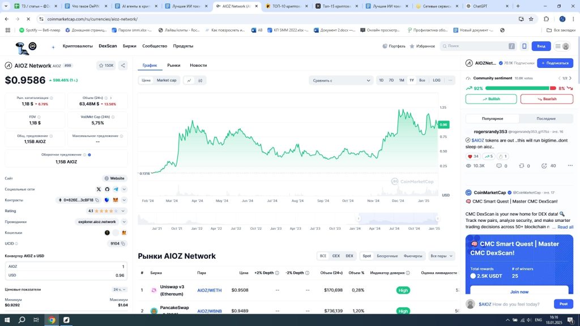
Task: Show Фьючерсы markets filter
Action: coord(413,256)
